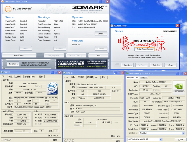Click Select button under Tests
Viewport: 187px width, 142px height.
[x=26, y=48]
